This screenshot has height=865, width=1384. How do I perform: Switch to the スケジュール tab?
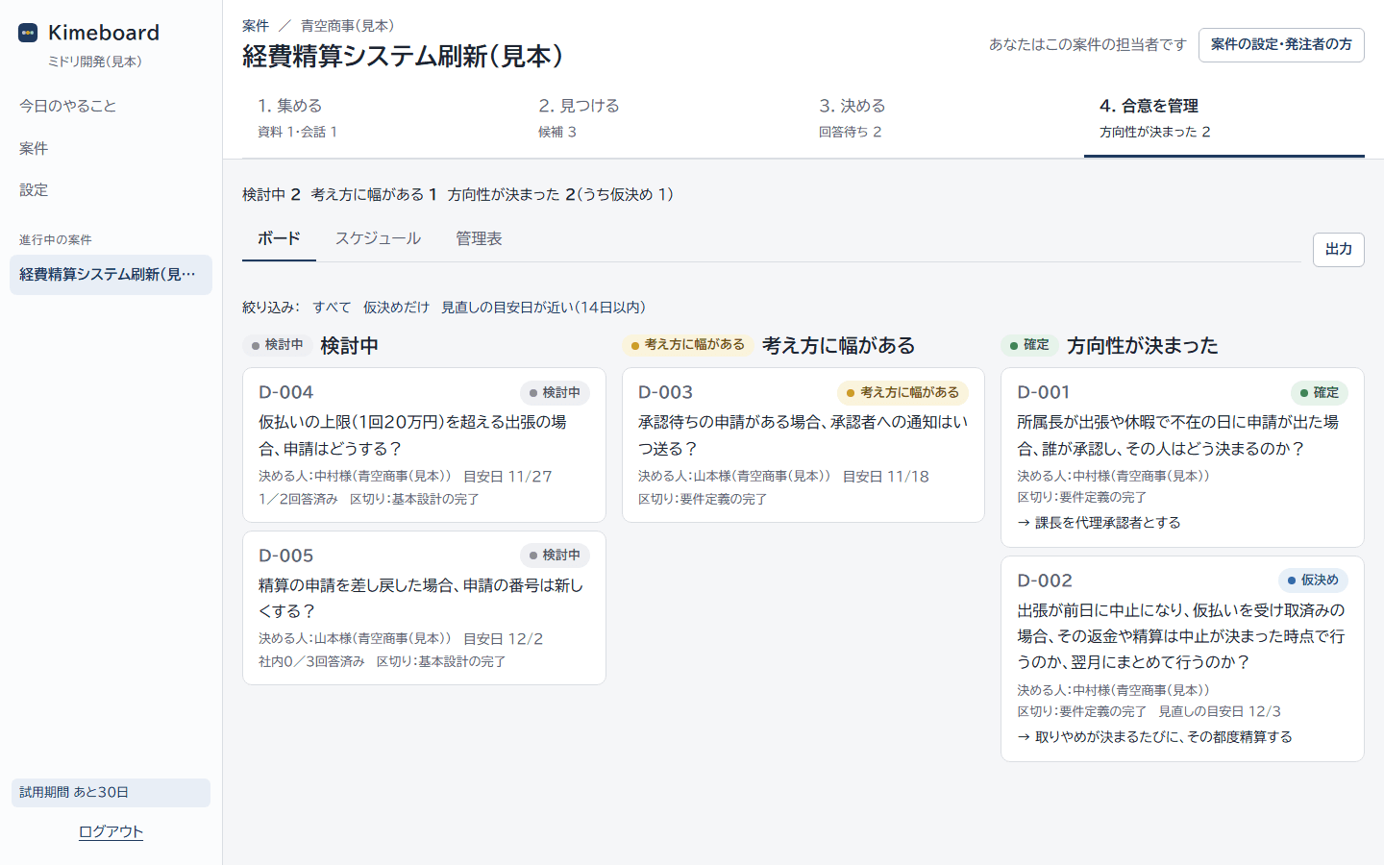(x=378, y=239)
